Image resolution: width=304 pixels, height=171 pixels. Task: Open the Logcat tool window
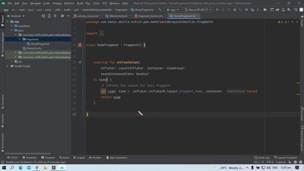point(79,158)
